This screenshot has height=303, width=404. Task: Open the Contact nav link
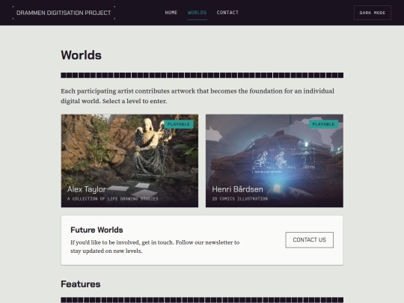(227, 13)
